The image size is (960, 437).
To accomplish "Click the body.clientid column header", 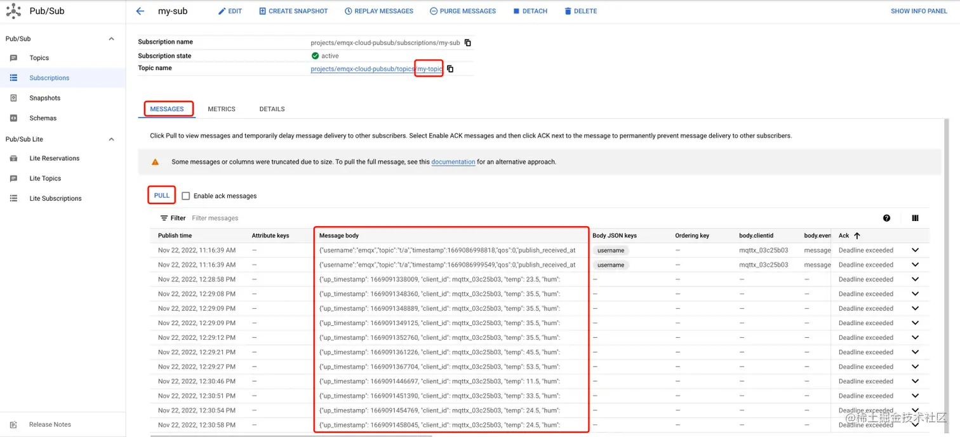I will [756, 236].
